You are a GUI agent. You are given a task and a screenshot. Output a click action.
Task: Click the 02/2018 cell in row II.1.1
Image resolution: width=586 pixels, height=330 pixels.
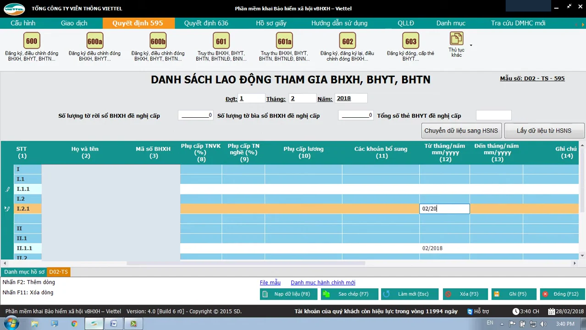click(444, 248)
